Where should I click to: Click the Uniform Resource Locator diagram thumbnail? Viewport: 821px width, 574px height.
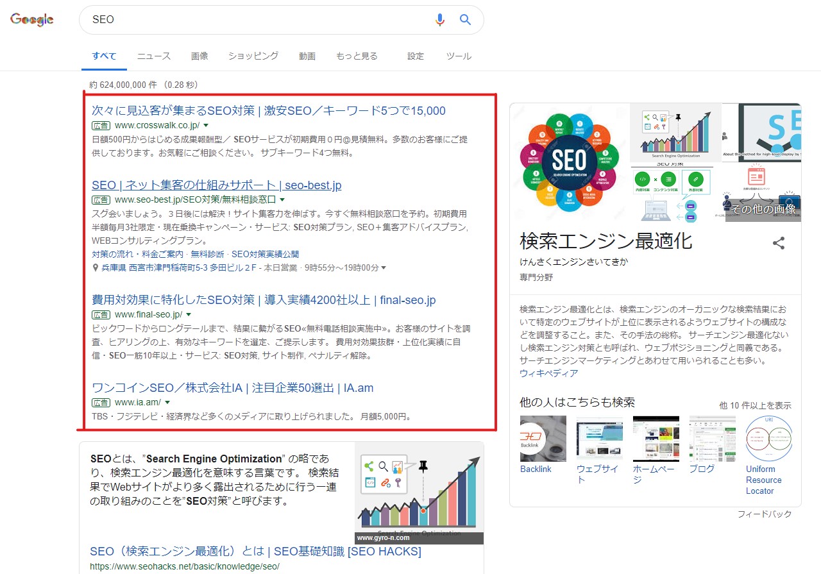(x=768, y=439)
